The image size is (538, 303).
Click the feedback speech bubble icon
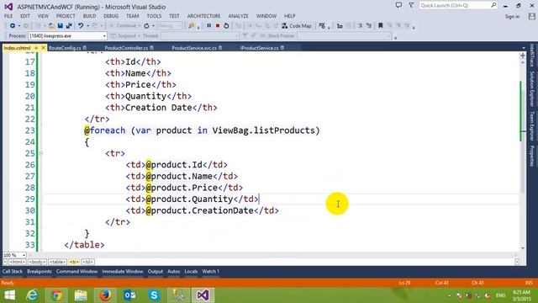[x=398, y=5]
